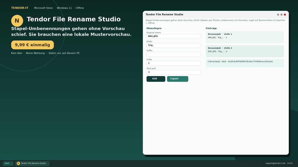
Task: Click the Export button
Action: tap(178, 79)
